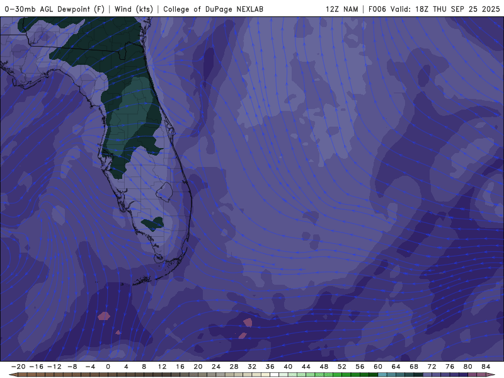Click the 56 value on the color scale
504x378 pixels.
point(360,367)
